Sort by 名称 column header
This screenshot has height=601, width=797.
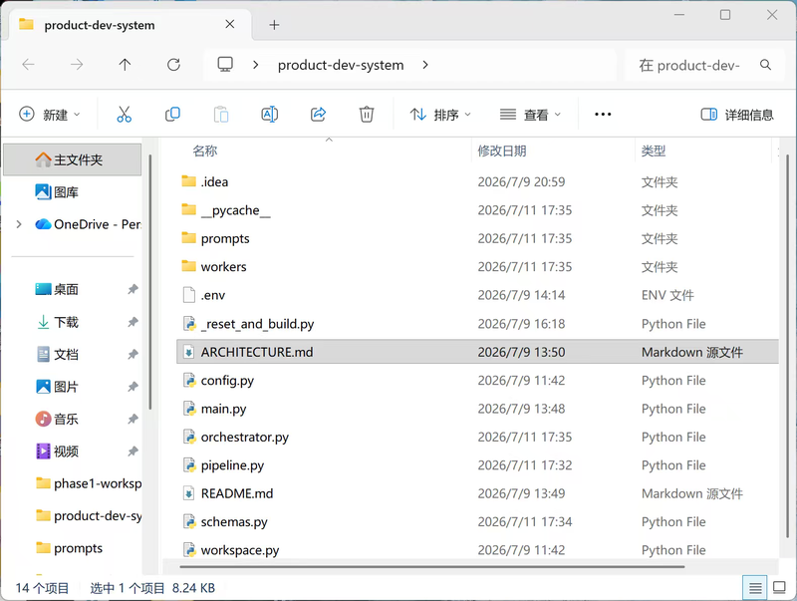coord(205,151)
